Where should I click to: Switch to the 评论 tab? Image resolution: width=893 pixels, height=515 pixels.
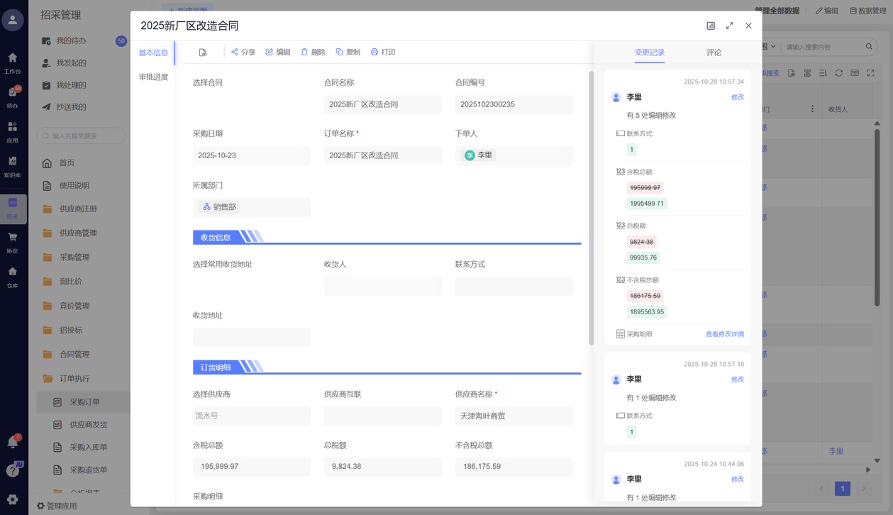tap(714, 52)
